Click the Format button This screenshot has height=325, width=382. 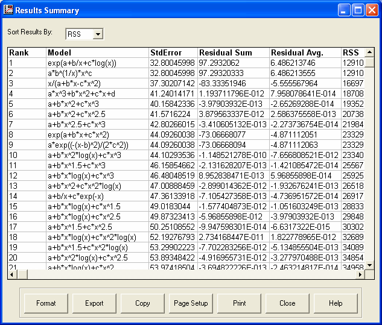46,303
